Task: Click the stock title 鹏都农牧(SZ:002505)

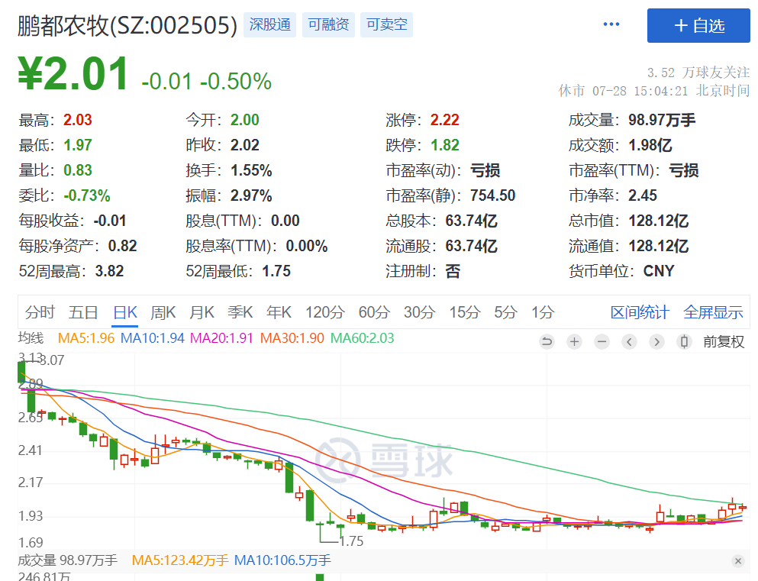Action: 127,25
